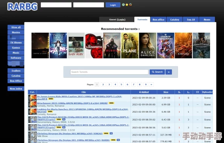The height and width of the screenshot is (143, 224).
Task: Sort torrents by the Added column
Action: (144, 92)
